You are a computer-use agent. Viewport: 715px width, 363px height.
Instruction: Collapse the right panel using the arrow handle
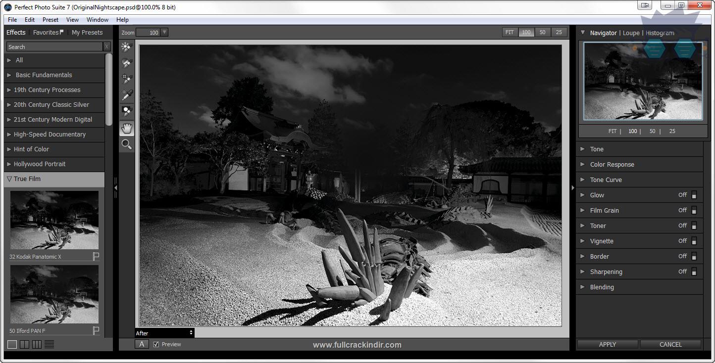(573, 188)
